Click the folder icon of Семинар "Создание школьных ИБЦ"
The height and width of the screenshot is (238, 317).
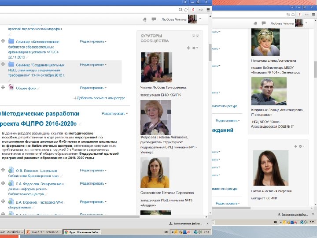pos(11,64)
